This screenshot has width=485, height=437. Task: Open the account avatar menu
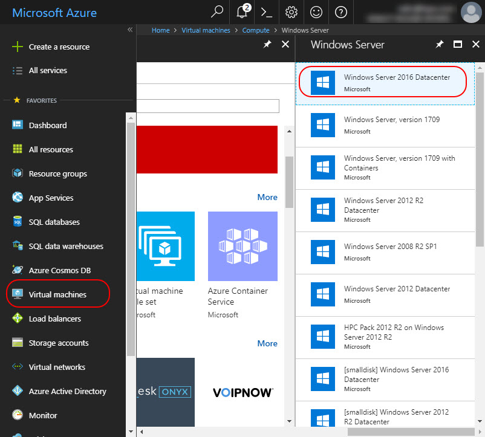(471, 12)
